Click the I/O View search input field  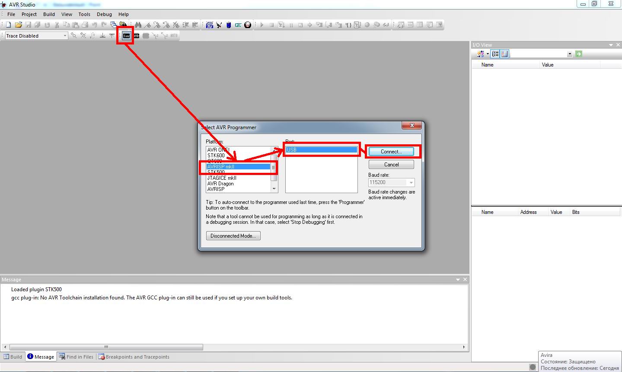[539, 54]
